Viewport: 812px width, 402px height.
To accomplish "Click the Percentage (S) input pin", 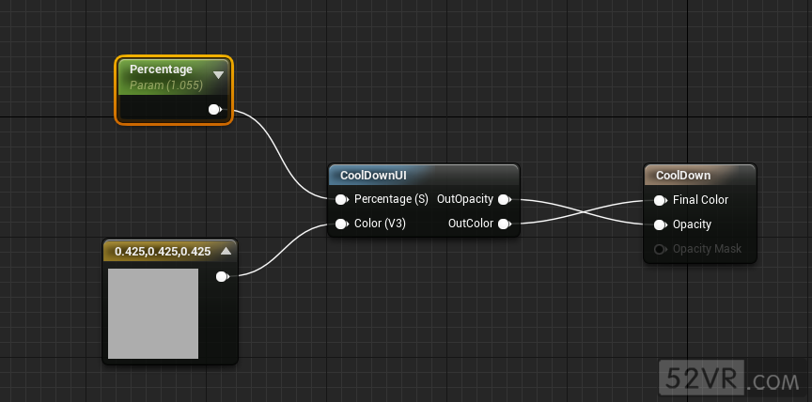I will coord(341,199).
